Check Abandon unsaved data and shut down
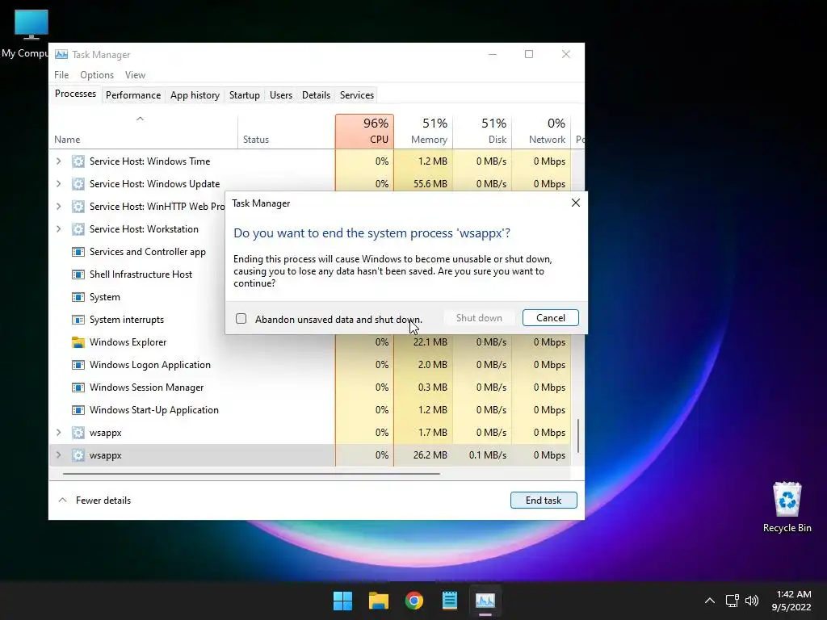The width and height of the screenshot is (827, 620). point(241,318)
